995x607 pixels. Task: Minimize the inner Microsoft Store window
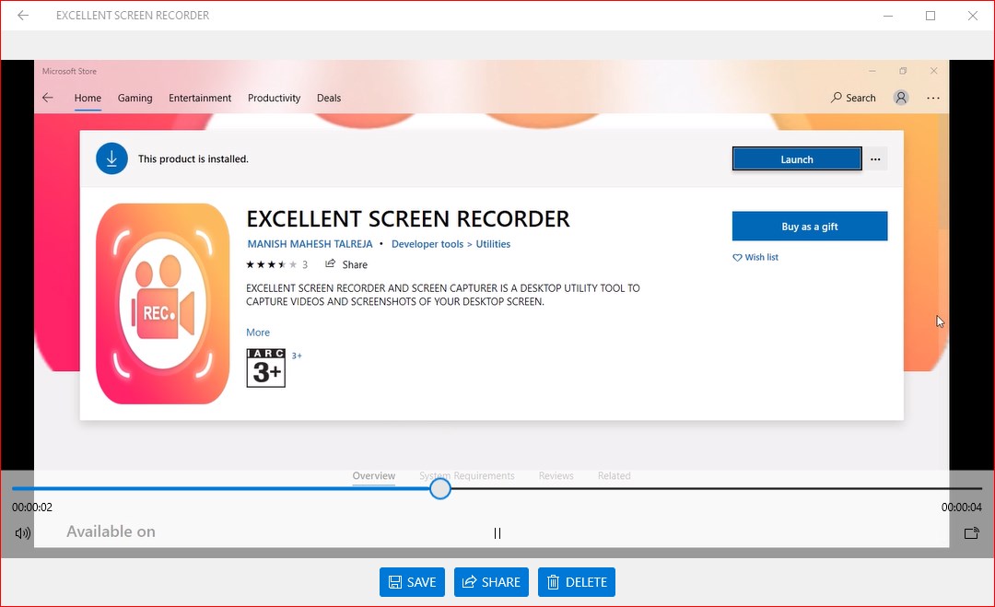(x=872, y=71)
